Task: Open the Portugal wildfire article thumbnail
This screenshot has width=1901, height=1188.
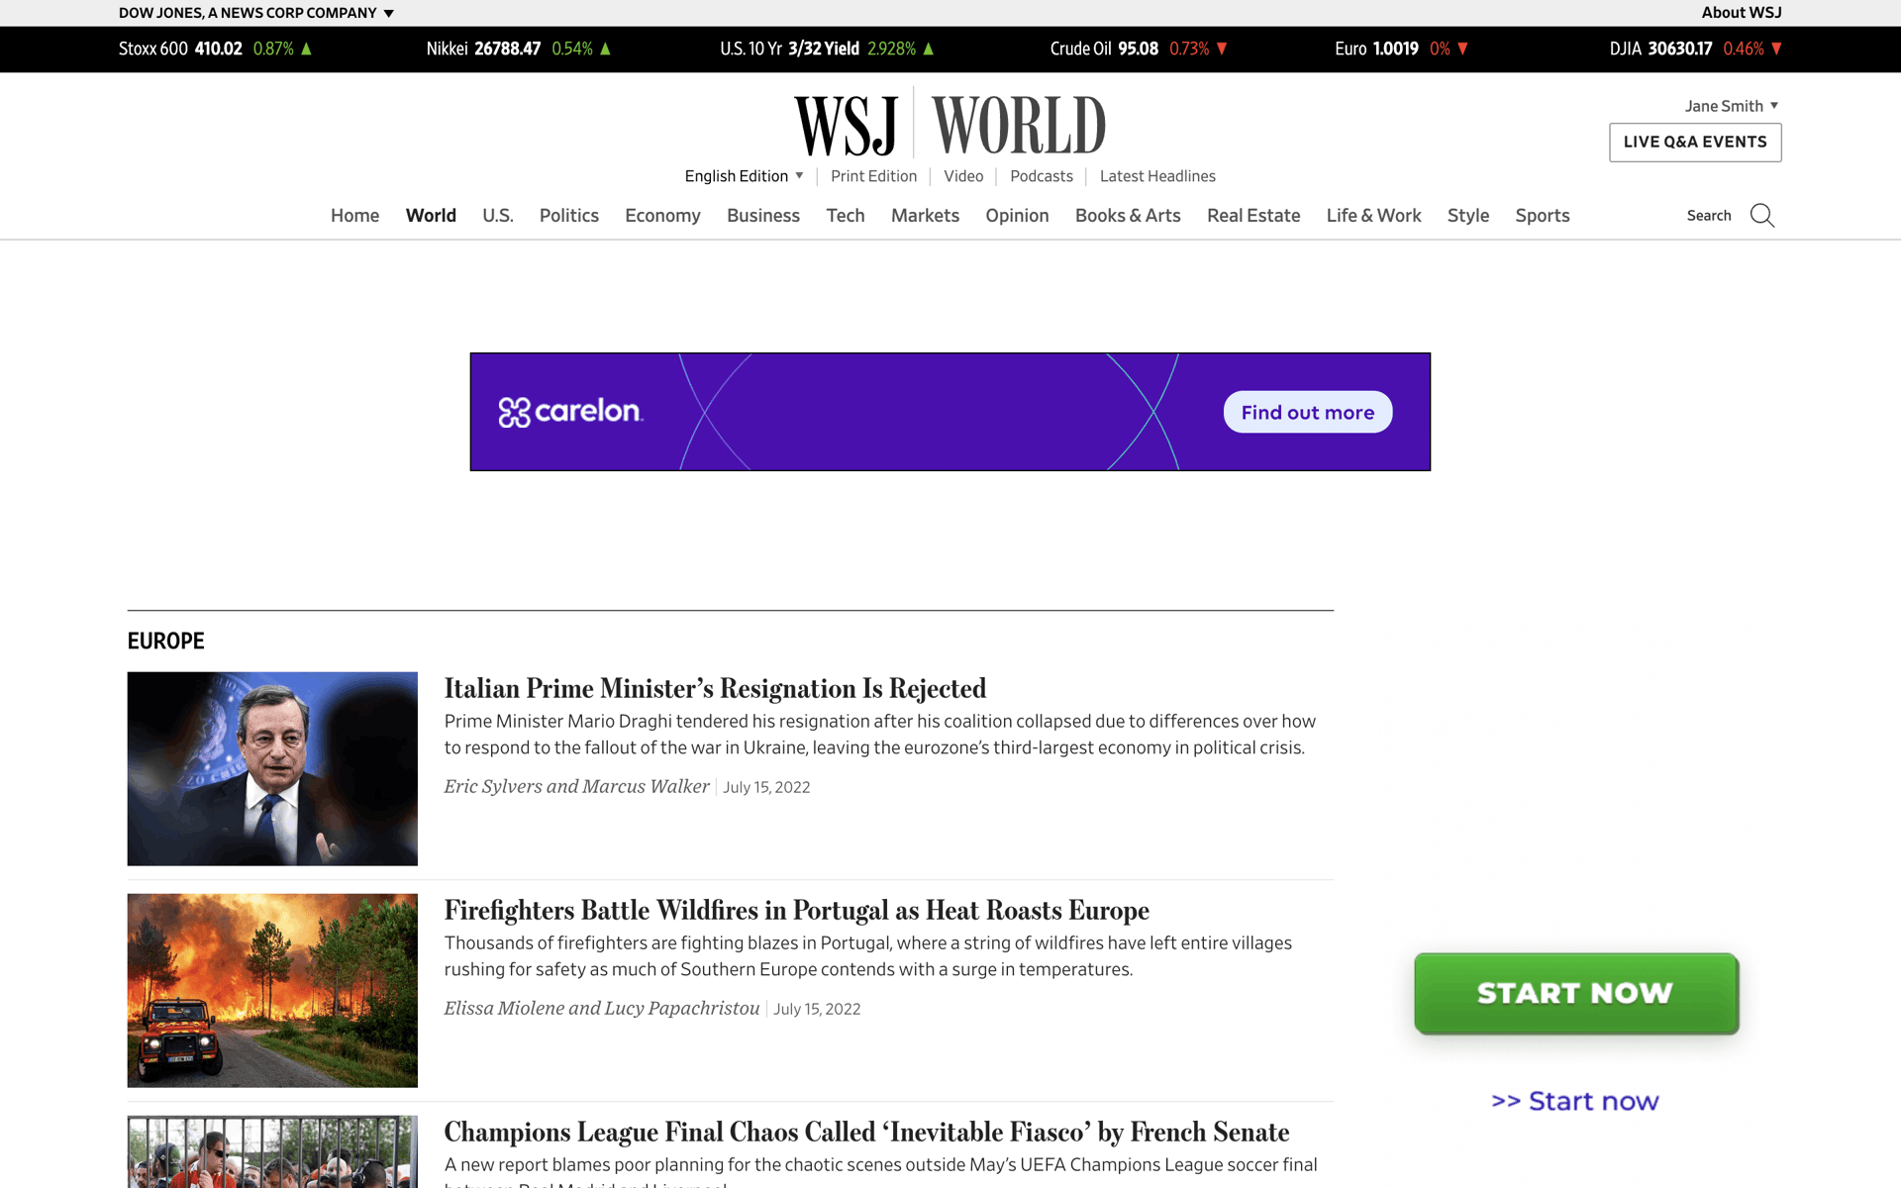Action: [272, 991]
